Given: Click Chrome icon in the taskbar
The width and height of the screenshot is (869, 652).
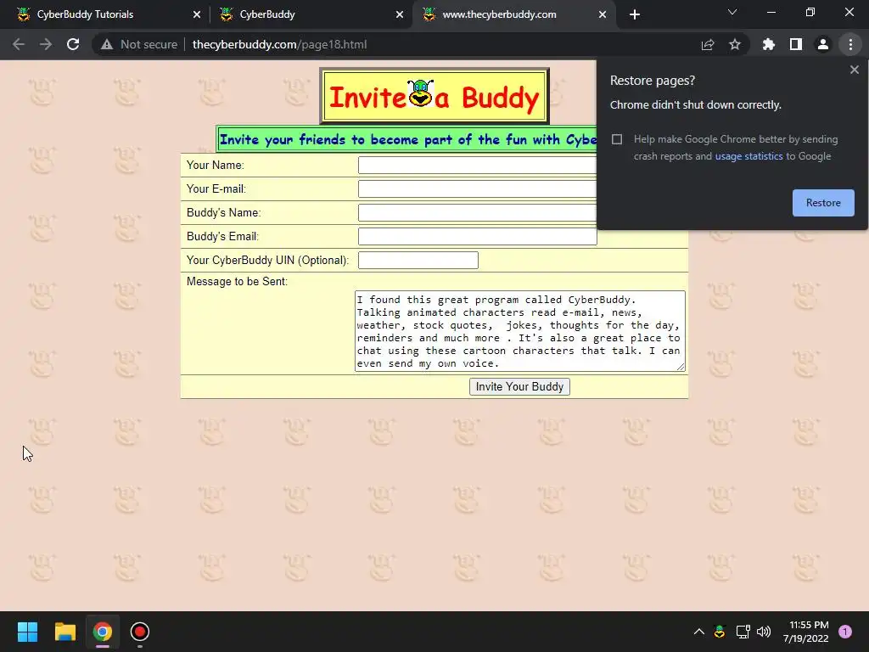Looking at the screenshot, I should point(103,632).
